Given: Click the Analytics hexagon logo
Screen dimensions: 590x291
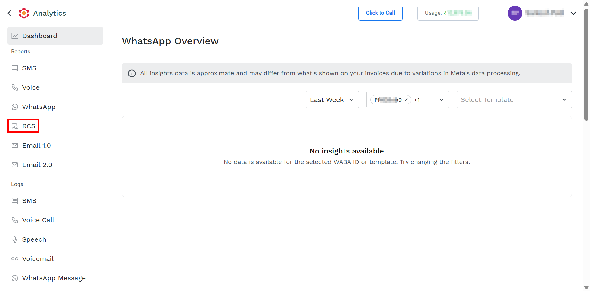Looking at the screenshot, I should pos(24,13).
